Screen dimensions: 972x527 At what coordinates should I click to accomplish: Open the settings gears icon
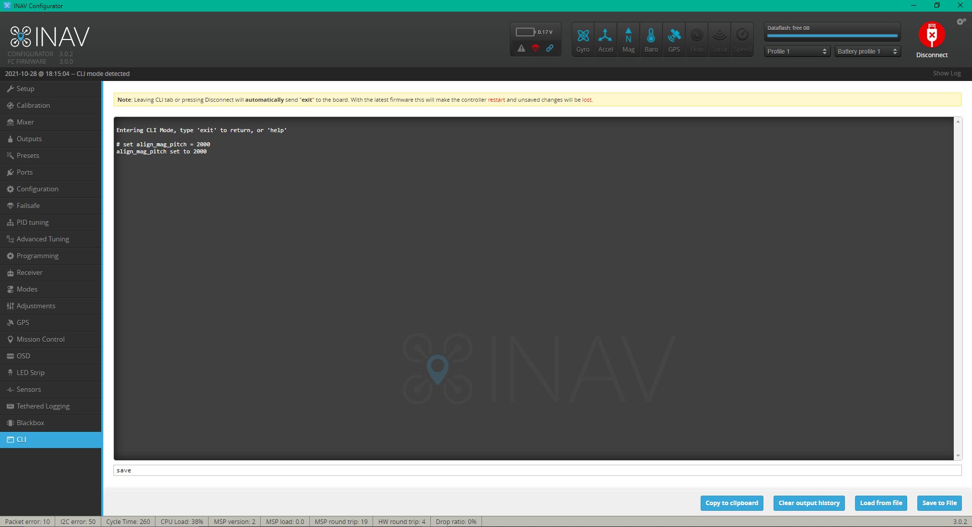[x=961, y=22]
